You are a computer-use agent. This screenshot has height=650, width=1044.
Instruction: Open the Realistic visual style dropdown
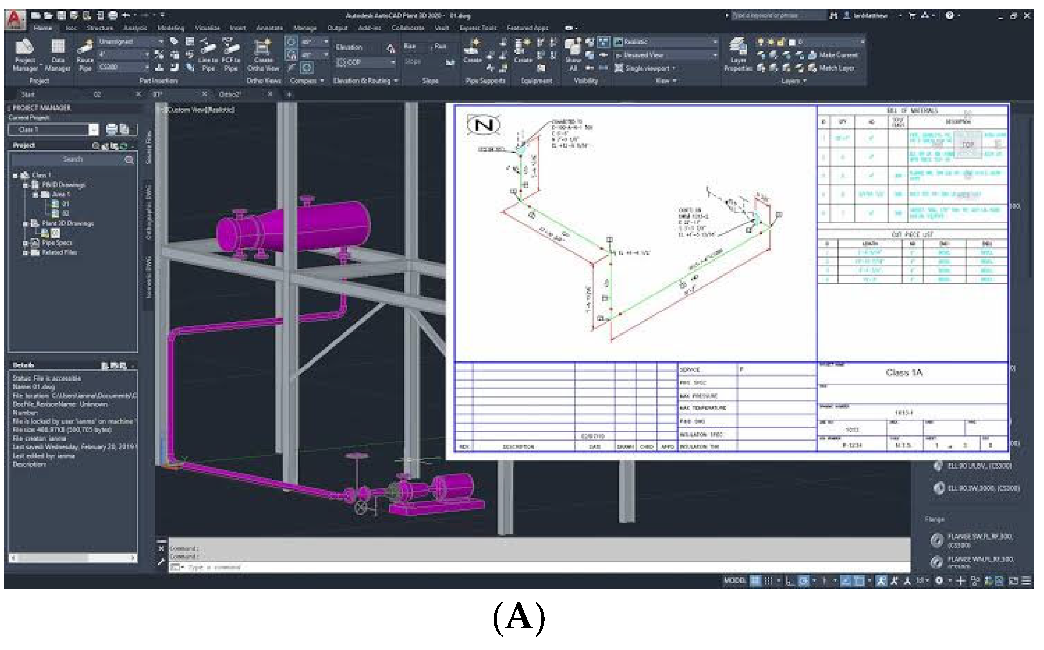click(666, 42)
